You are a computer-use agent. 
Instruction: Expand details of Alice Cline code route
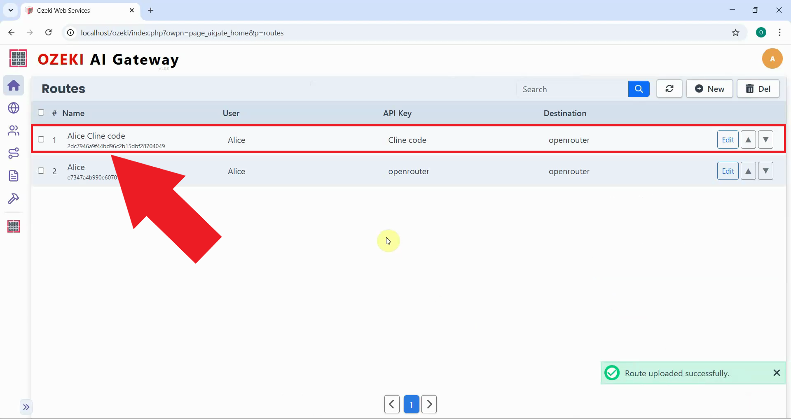point(765,140)
